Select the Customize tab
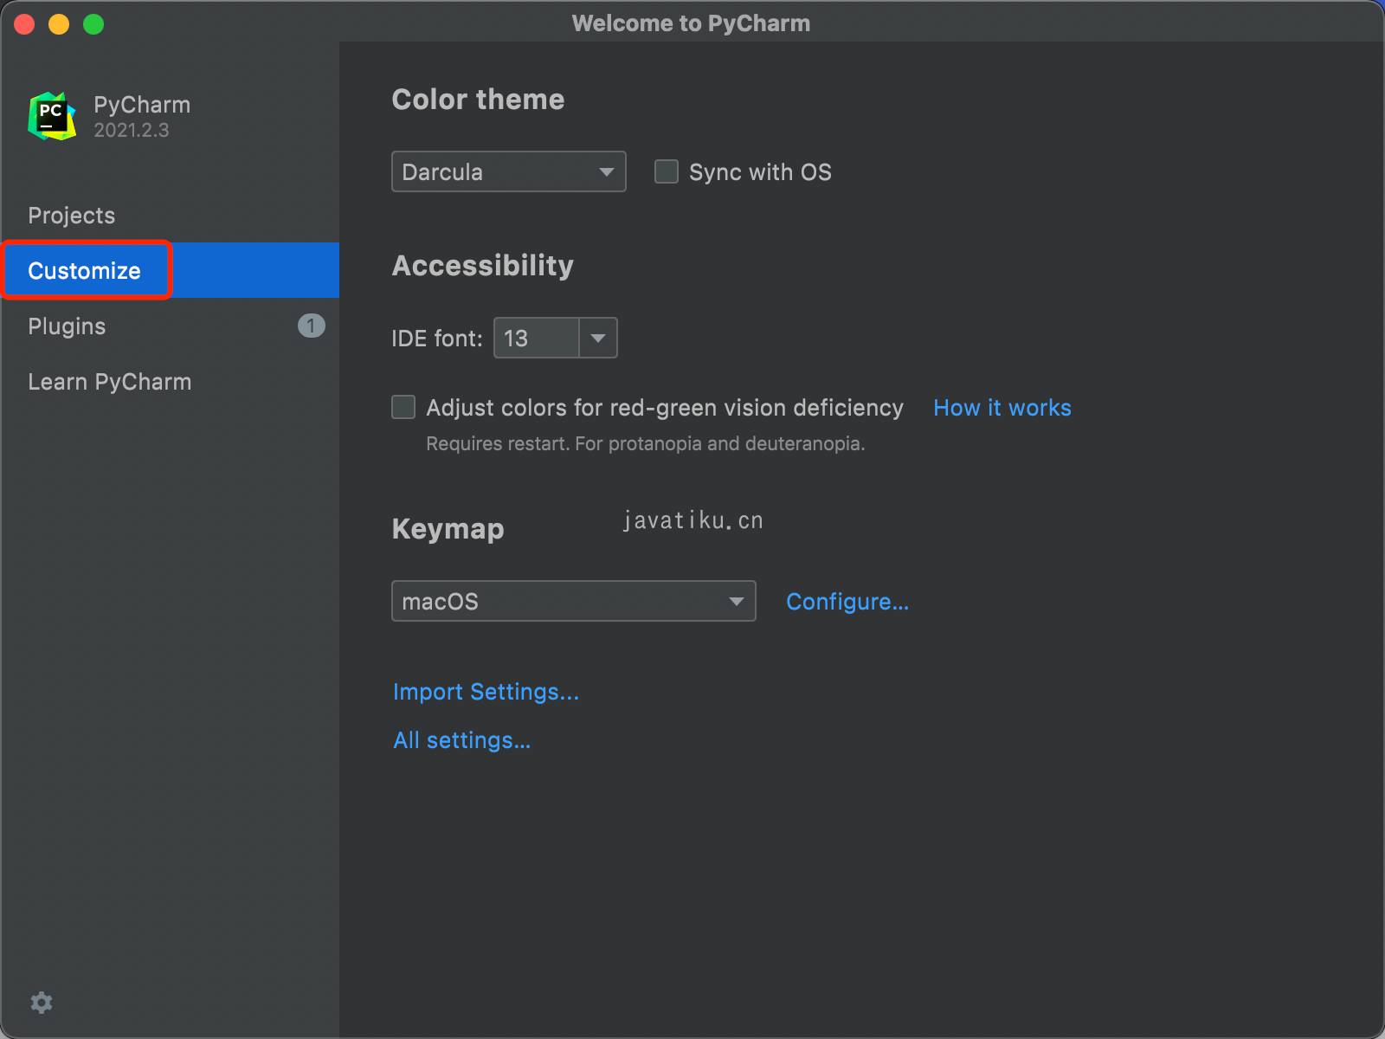Screen dimensions: 1385x1039 [170, 270]
